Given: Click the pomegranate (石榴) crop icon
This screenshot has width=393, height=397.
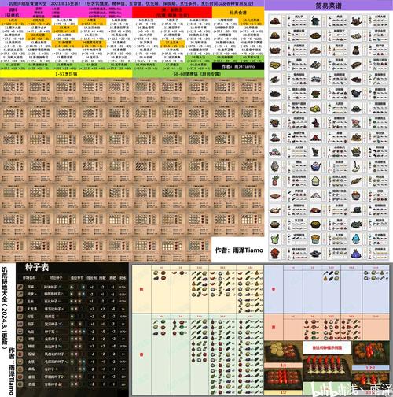Looking at the screenshot, I should coord(20,354).
